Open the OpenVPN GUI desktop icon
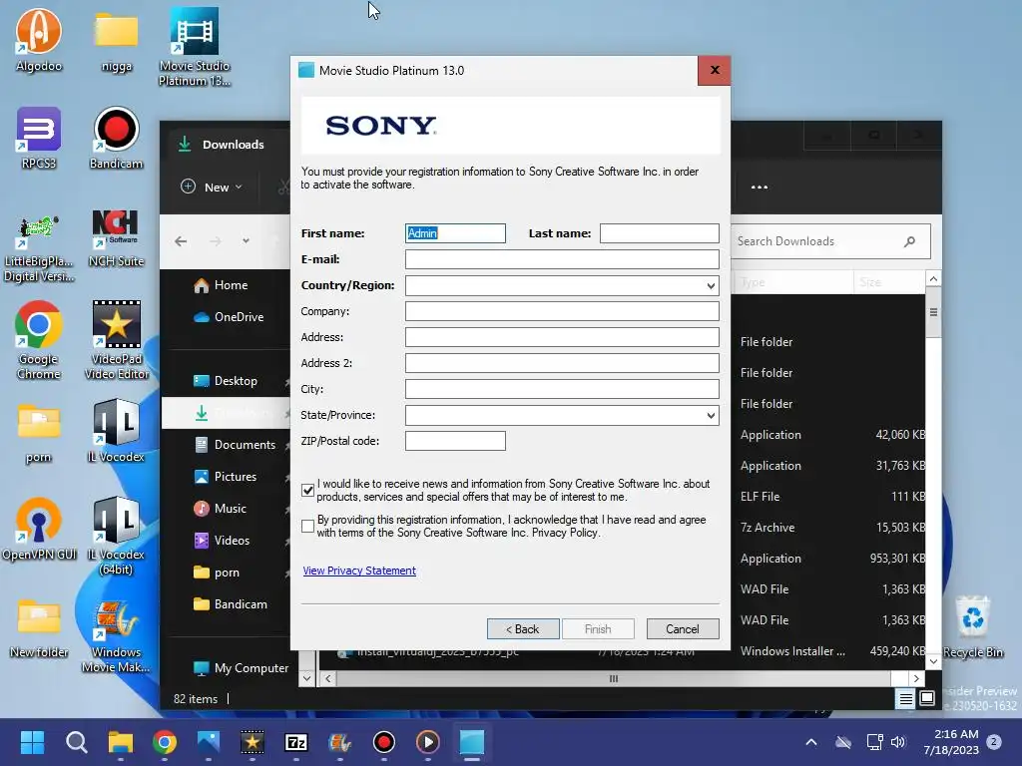The width and height of the screenshot is (1022, 766). tap(39, 529)
